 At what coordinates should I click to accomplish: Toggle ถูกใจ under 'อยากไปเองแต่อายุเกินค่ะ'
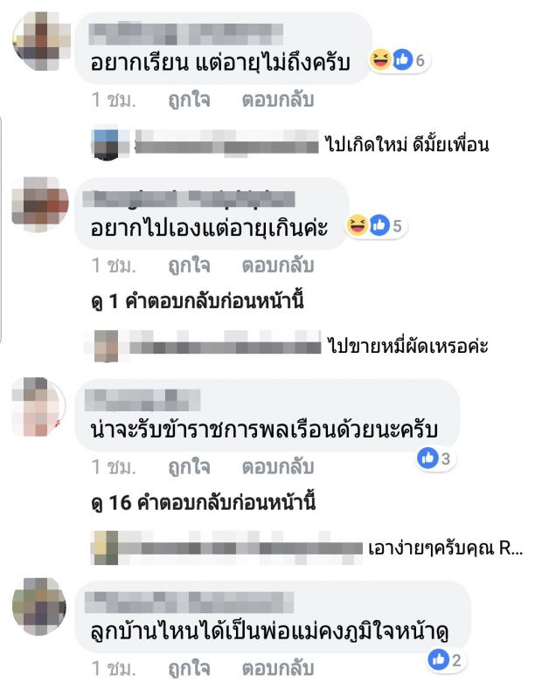point(190,265)
